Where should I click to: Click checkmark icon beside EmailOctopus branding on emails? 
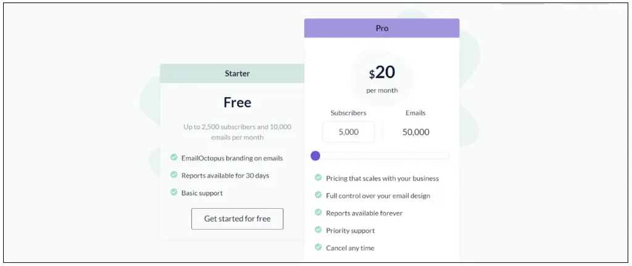174,158
